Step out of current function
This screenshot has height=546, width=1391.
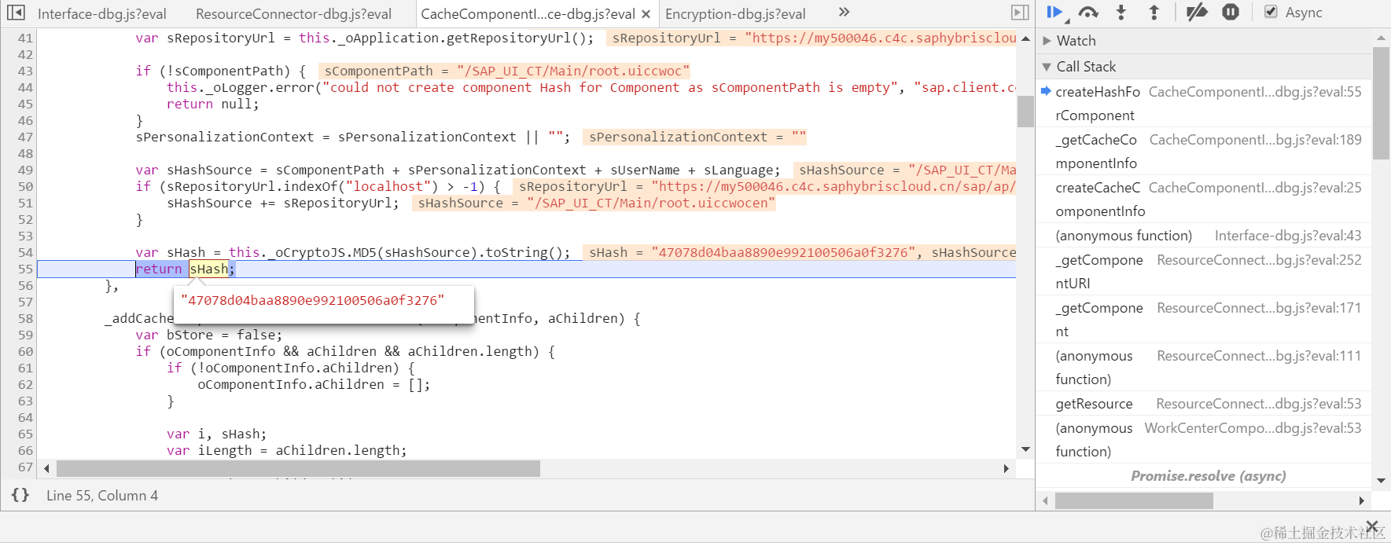tap(1154, 12)
